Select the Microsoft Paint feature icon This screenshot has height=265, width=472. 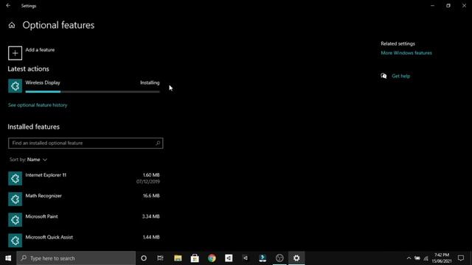[x=15, y=220]
